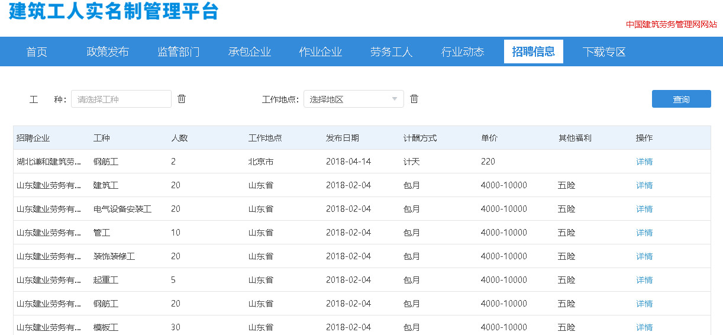
Task: Open the 劳务工人 navigation tab
Action: pyautogui.click(x=392, y=51)
